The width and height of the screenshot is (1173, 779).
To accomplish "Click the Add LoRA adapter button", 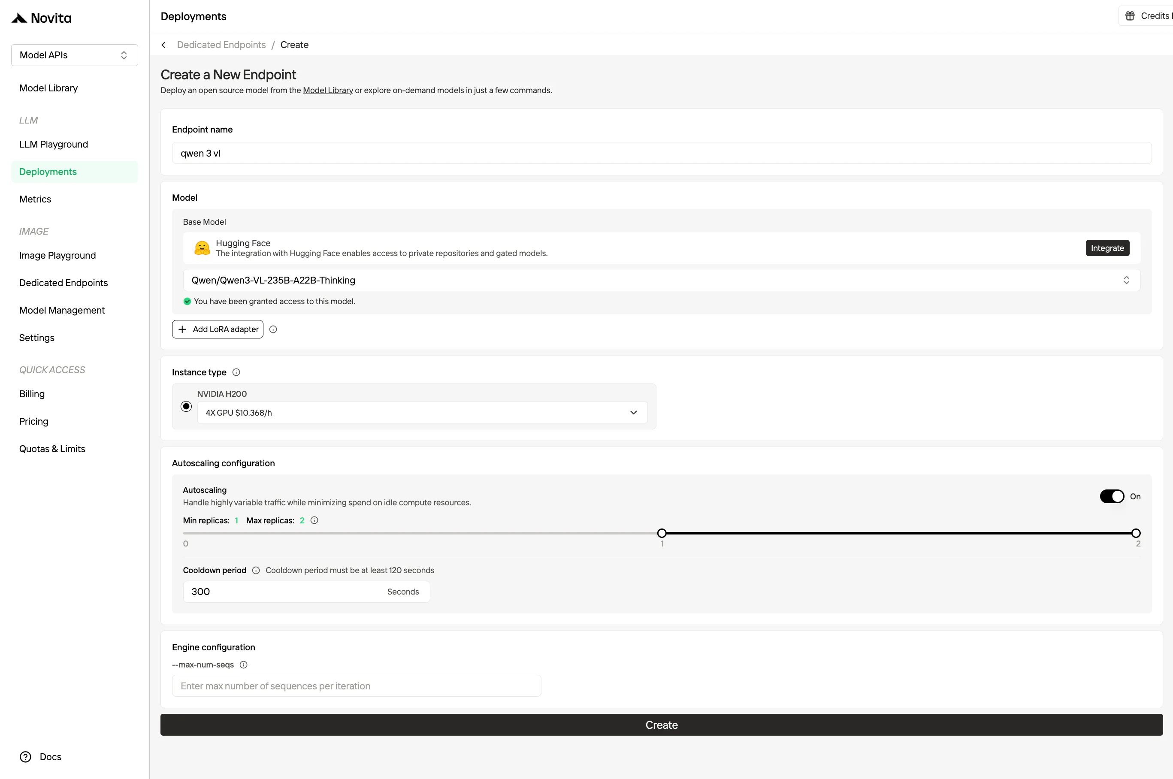I will tap(218, 329).
